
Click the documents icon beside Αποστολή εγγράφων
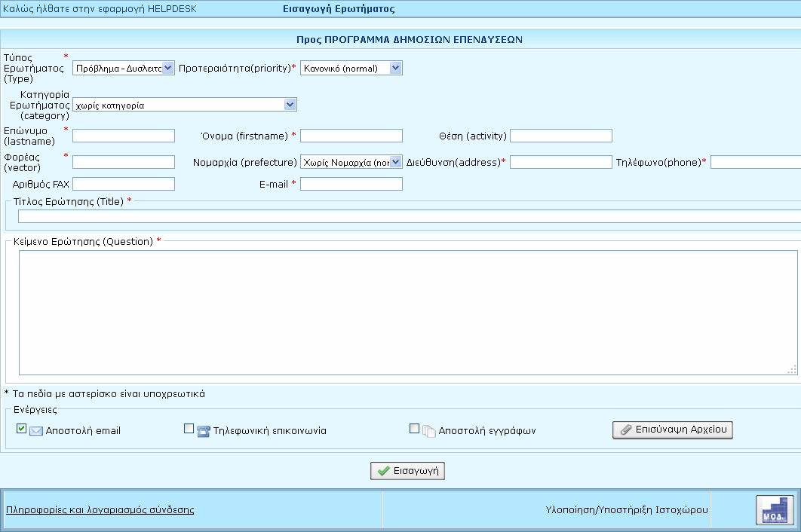(428, 432)
